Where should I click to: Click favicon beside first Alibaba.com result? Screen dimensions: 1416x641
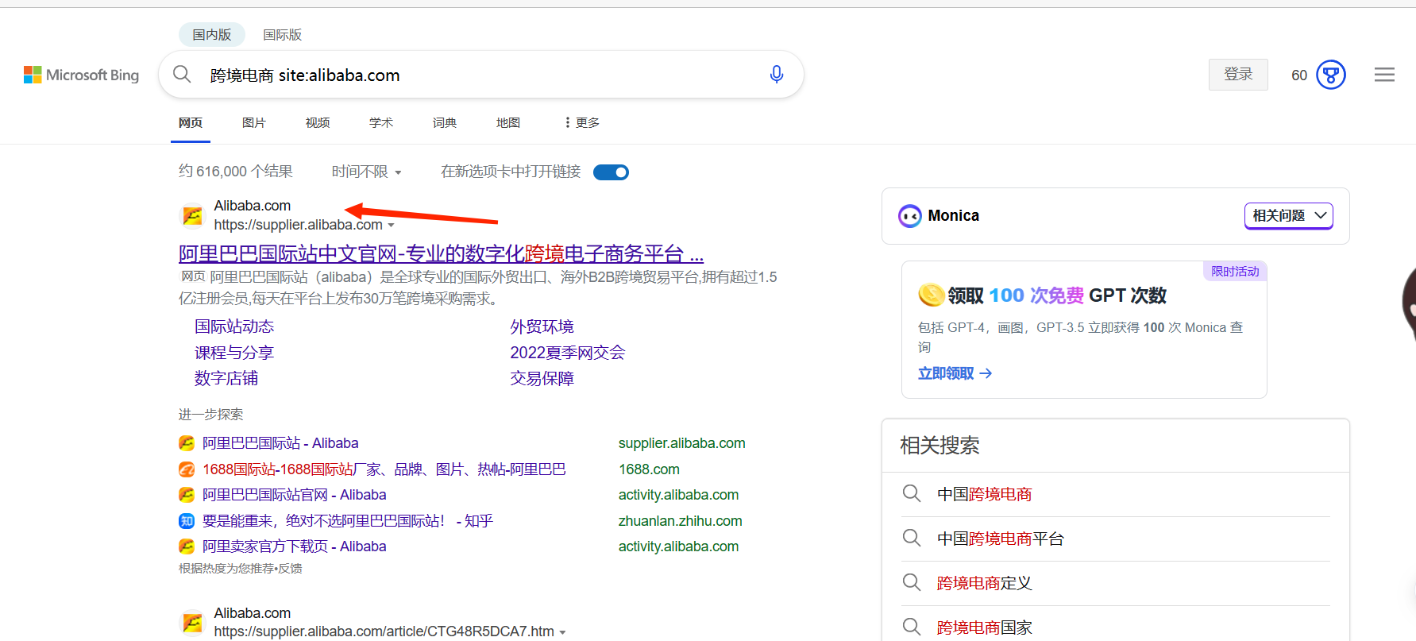[x=192, y=215]
